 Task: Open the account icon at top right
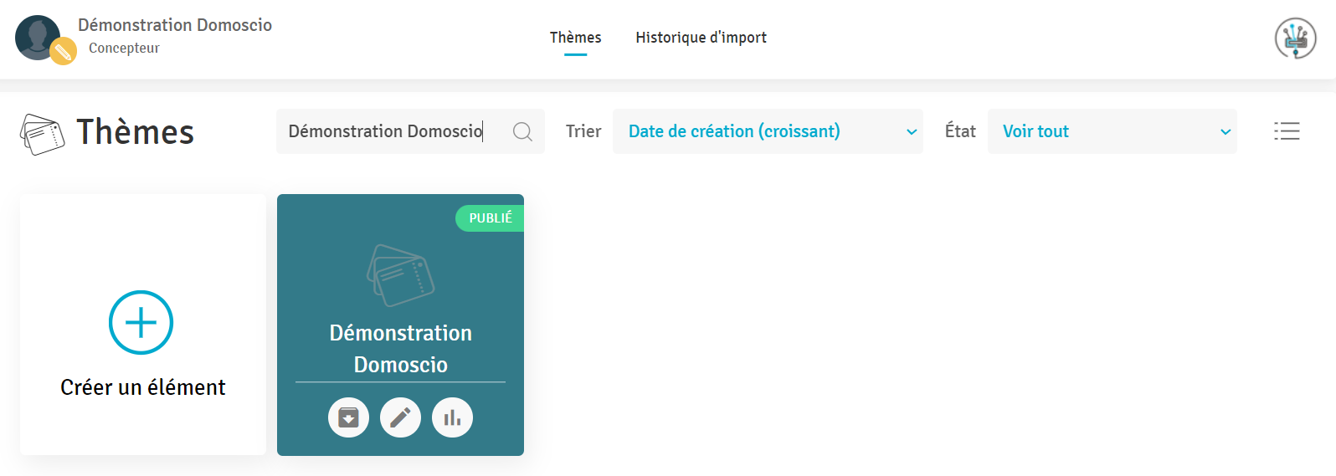1295,38
